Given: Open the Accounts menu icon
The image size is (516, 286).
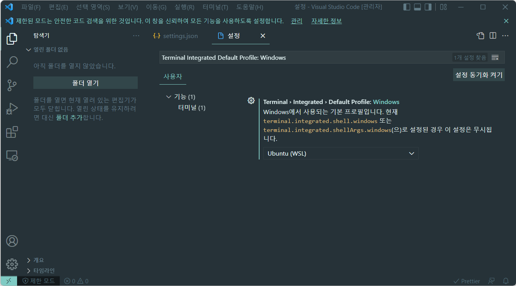Looking at the screenshot, I should [12, 241].
